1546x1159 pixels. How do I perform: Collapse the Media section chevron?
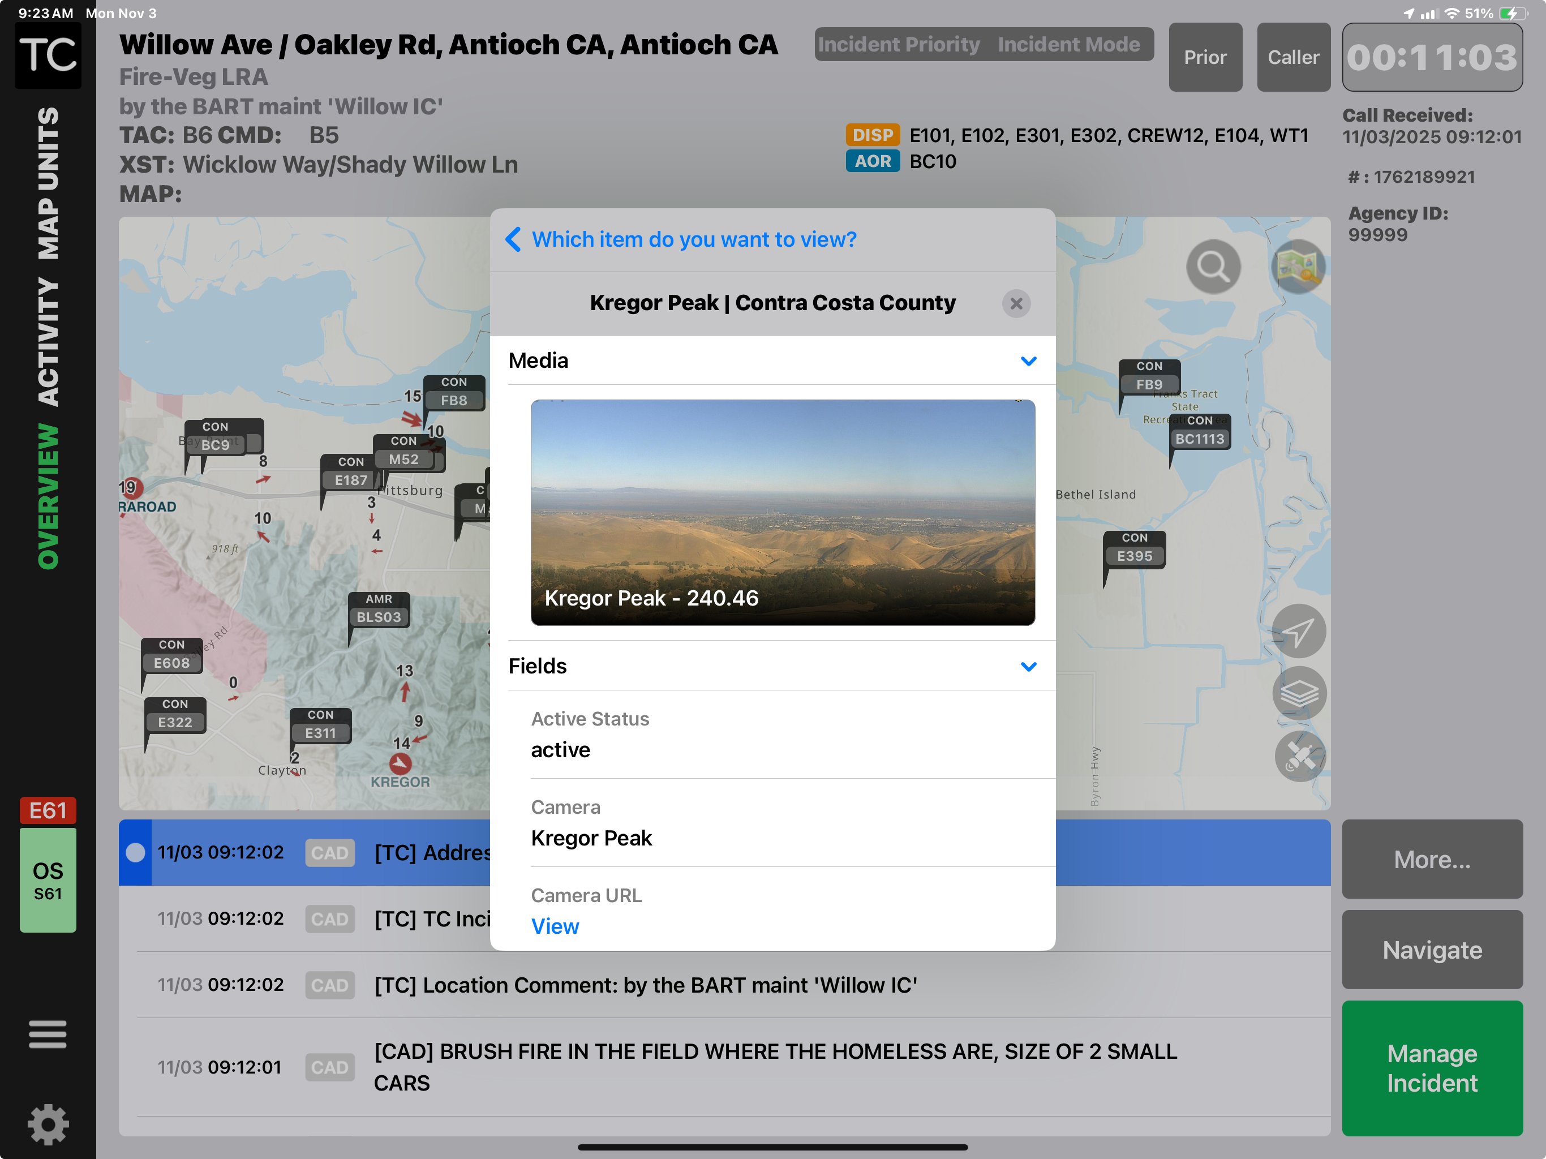1028,360
